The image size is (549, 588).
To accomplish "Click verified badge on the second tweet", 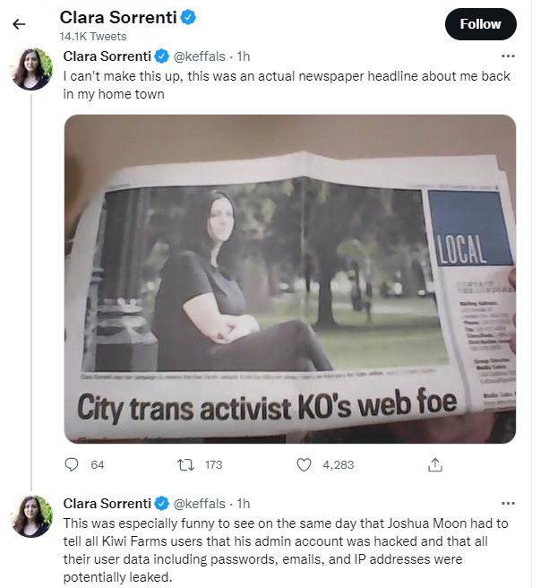I will tap(162, 503).
